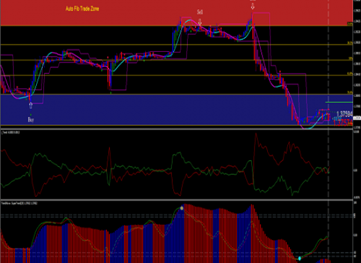Click the red 1.37574 price label
The height and width of the screenshot is (263, 361).
coord(342,122)
